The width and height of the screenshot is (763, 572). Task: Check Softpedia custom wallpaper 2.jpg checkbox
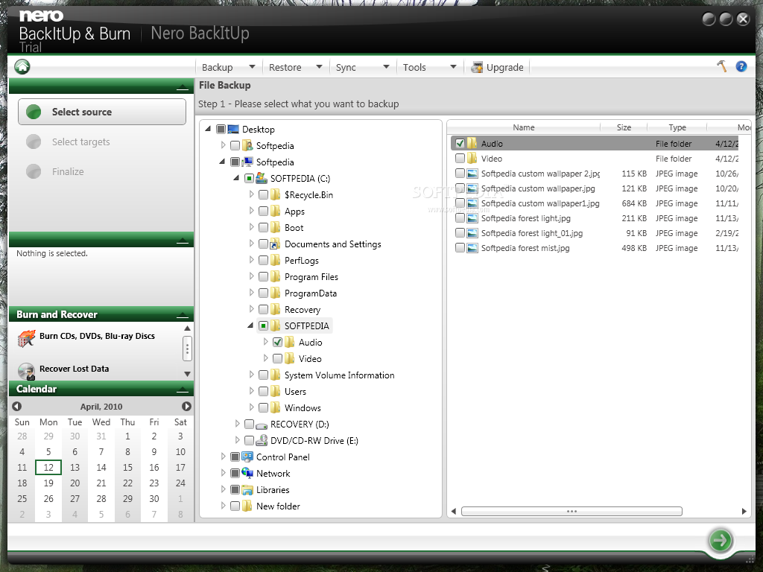[x=460, y=173]
